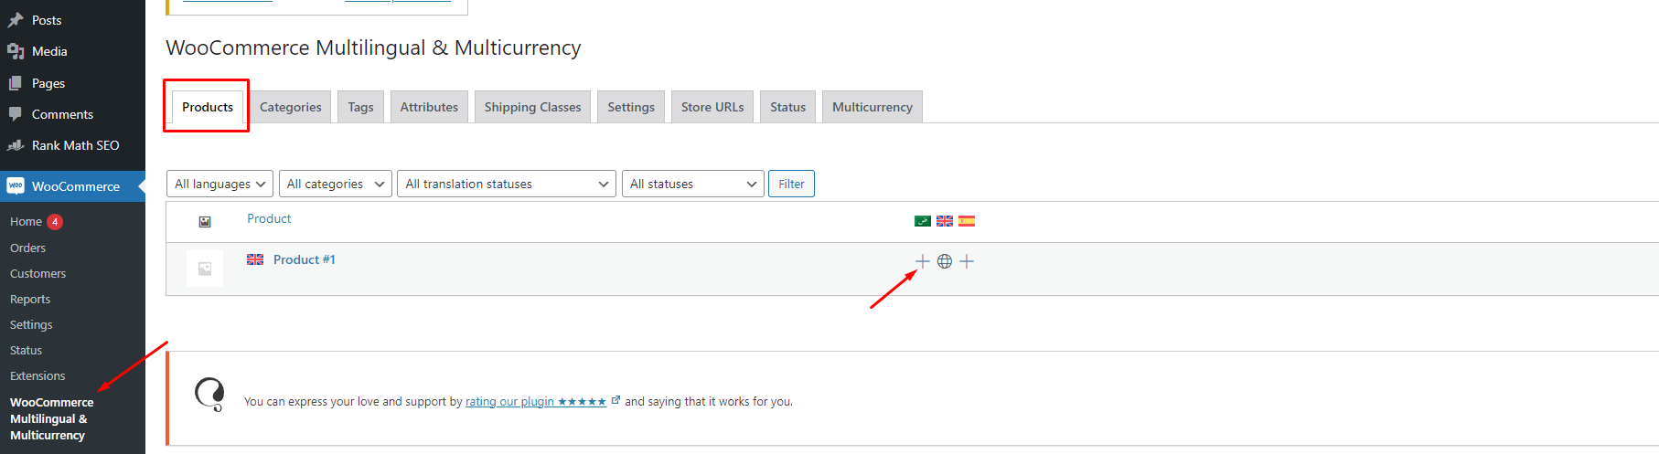Viewport: 1659px width, 454px height.
Task: Click the Spanish flag column header
Action: click(x=967, y=221)
